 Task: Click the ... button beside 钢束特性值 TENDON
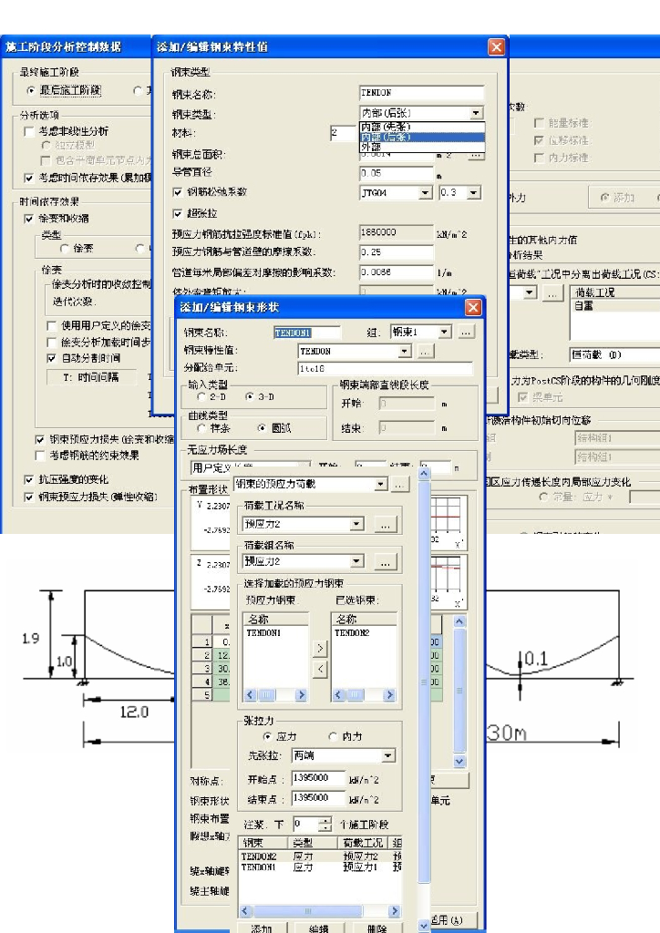coord(424,352)
